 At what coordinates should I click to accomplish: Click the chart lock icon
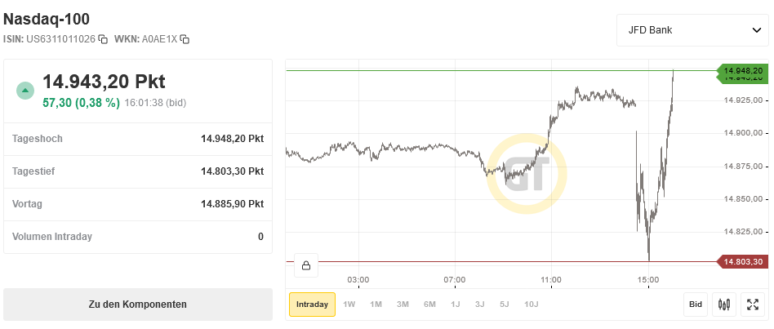[305, 265]
